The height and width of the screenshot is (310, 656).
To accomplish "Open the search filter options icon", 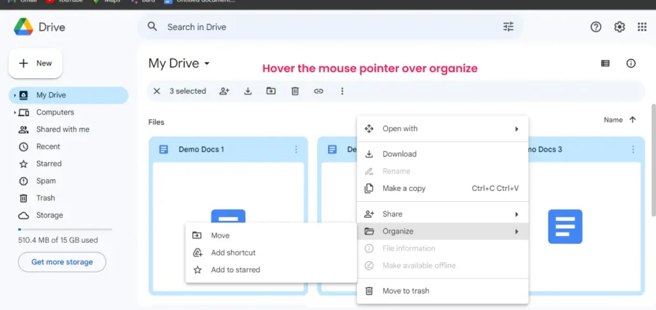I will coord(508,27).
